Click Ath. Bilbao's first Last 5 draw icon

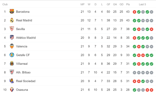(x=134, y=73)
